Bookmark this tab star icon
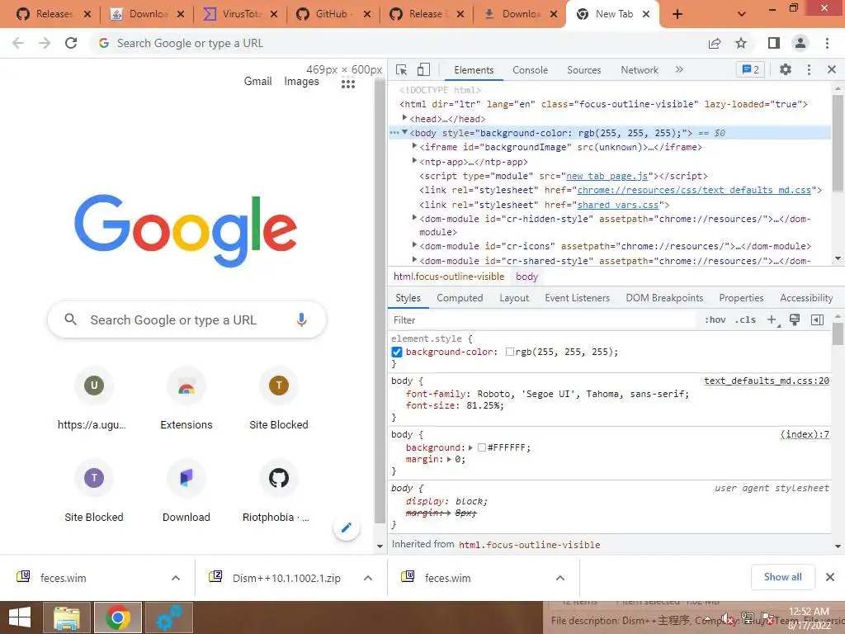845x634 pixels. tap(741, 43)
